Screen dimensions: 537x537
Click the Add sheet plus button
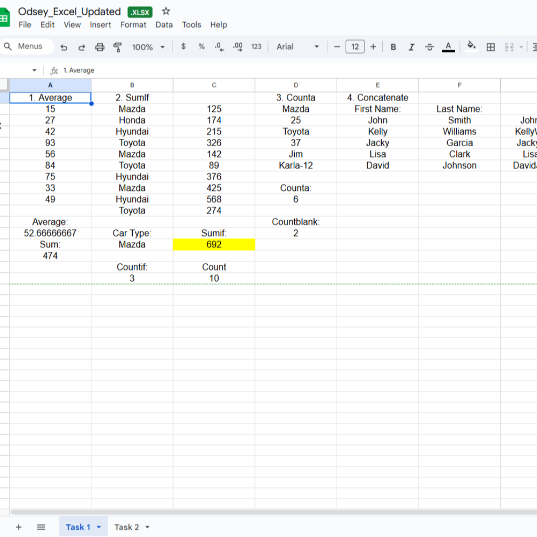click(x=18, y=527)
